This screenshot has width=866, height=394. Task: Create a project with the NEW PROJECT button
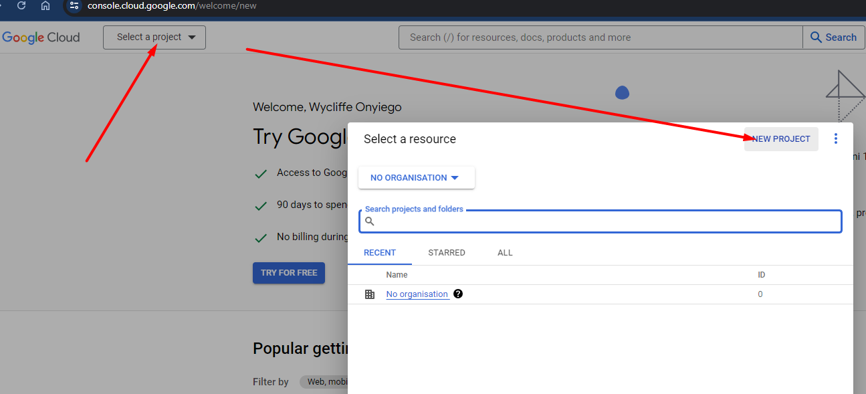(781, 139)
